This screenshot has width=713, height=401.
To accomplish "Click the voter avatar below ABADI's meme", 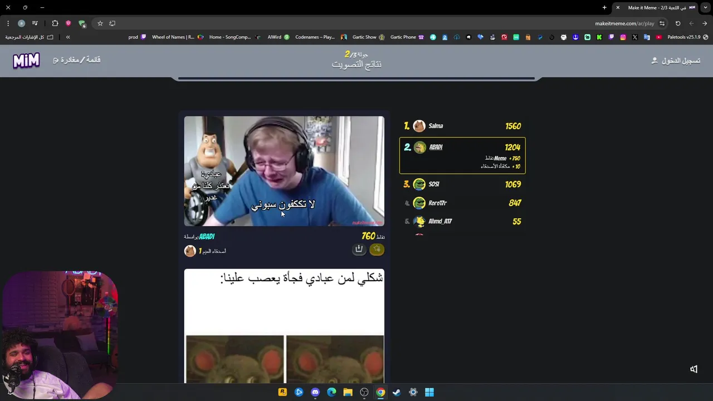I will 190,251.
